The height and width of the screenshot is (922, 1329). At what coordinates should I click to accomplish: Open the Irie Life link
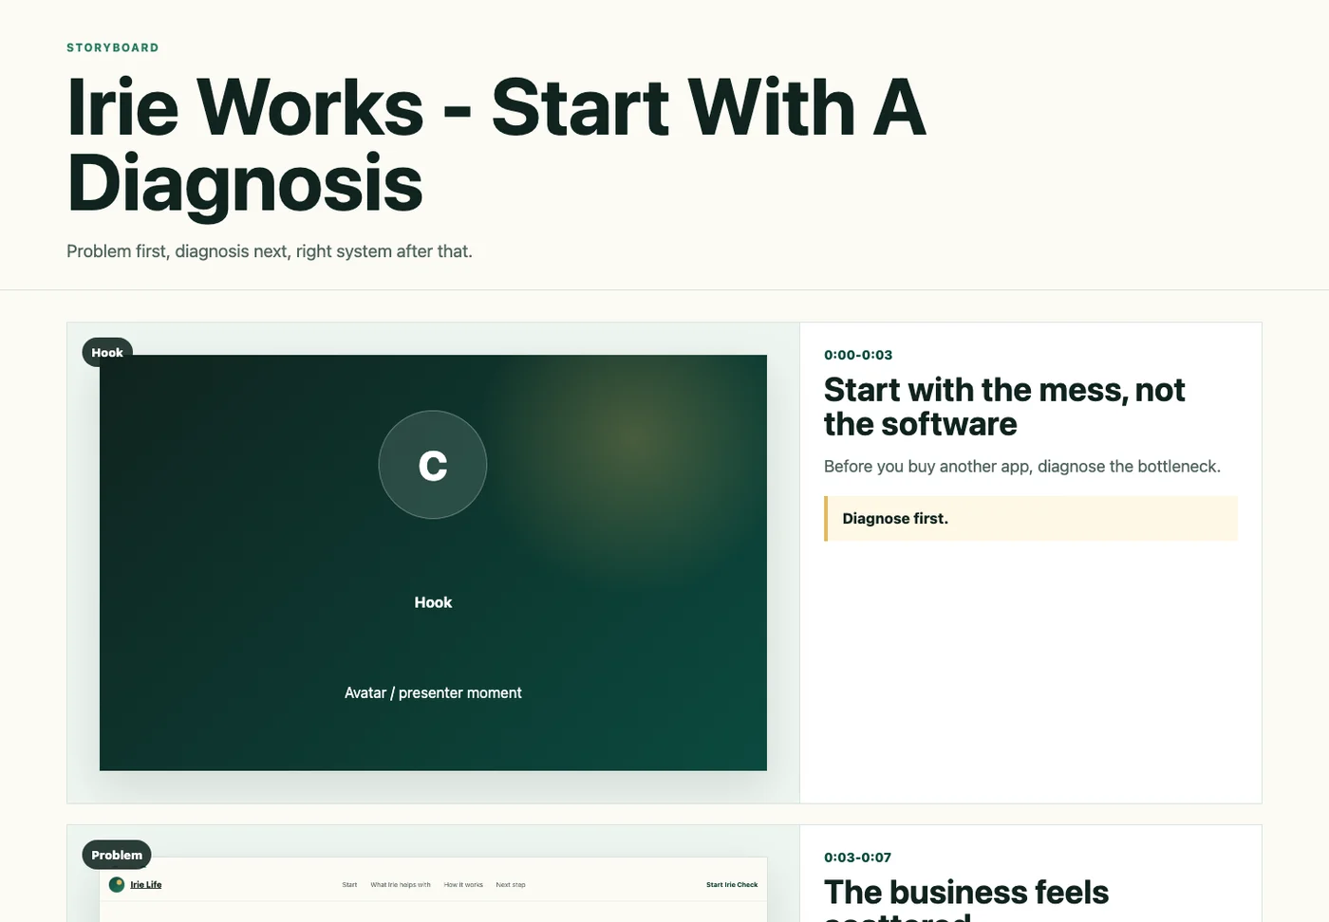[146, 884]
